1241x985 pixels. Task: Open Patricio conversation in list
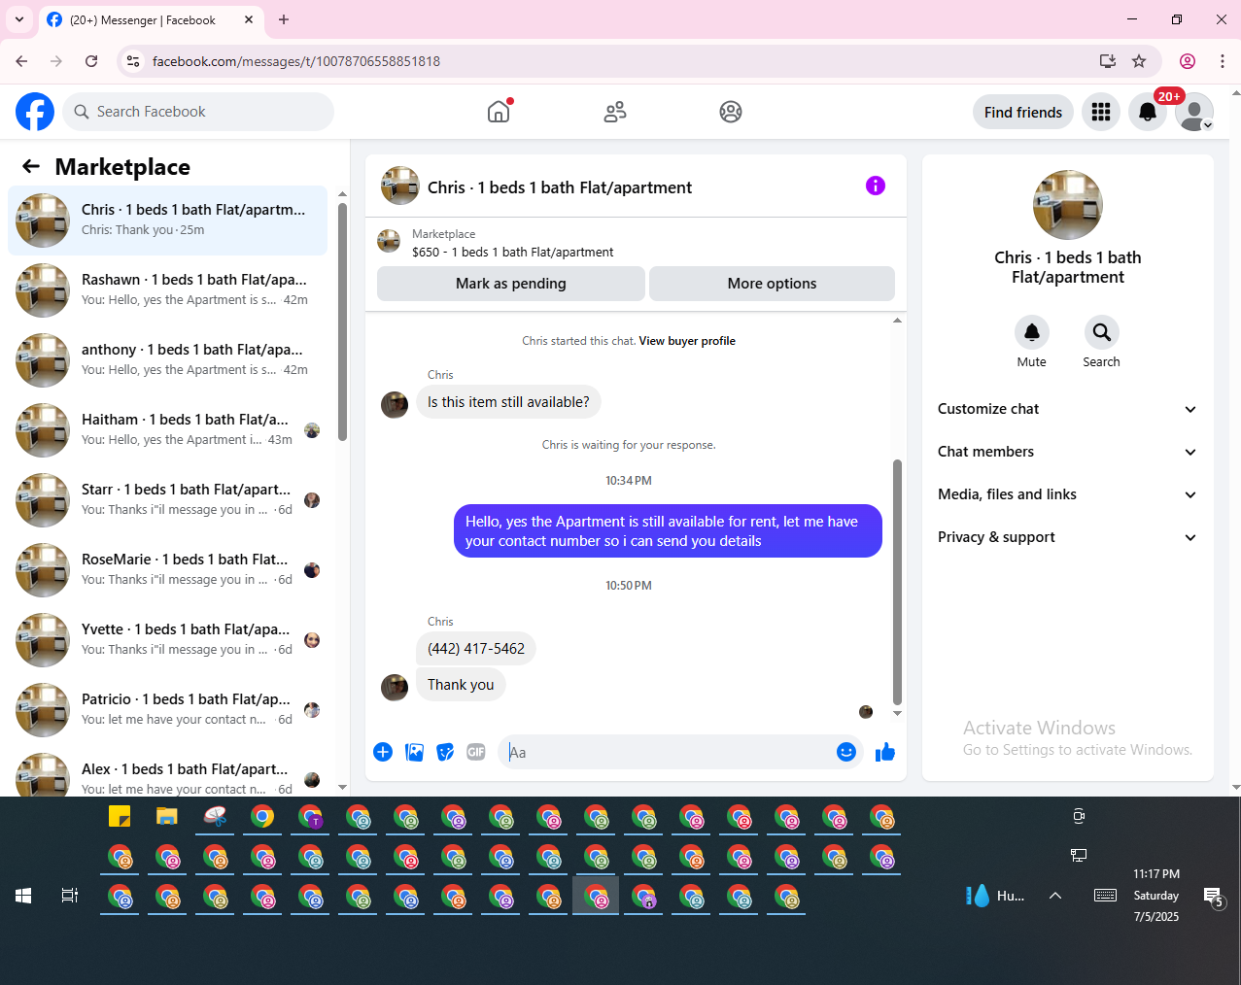tap(167, 710)
